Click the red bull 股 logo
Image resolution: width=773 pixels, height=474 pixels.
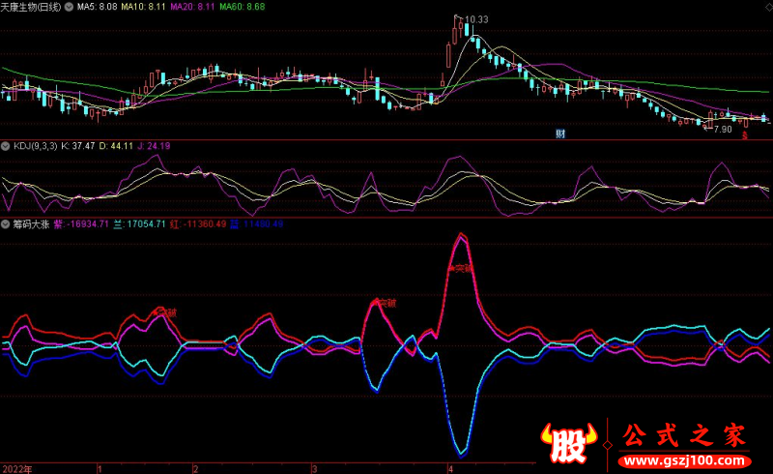[x=571, y=445]
